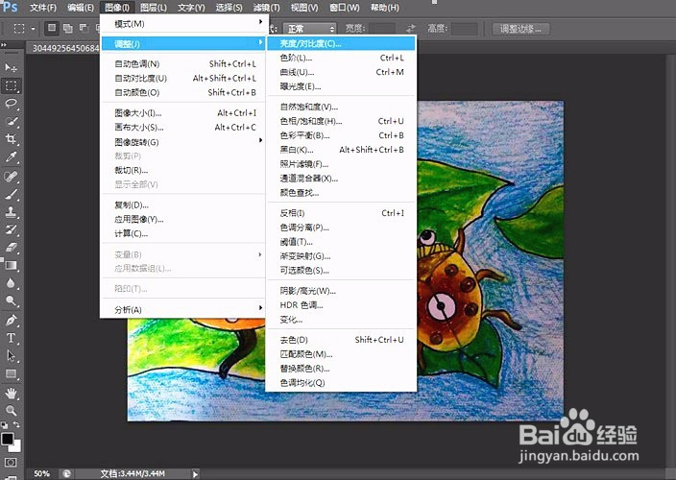Choose 色相/饱和度(H)... adjustment
Screen dimensions: 676x480
click(x=342, y=121)
